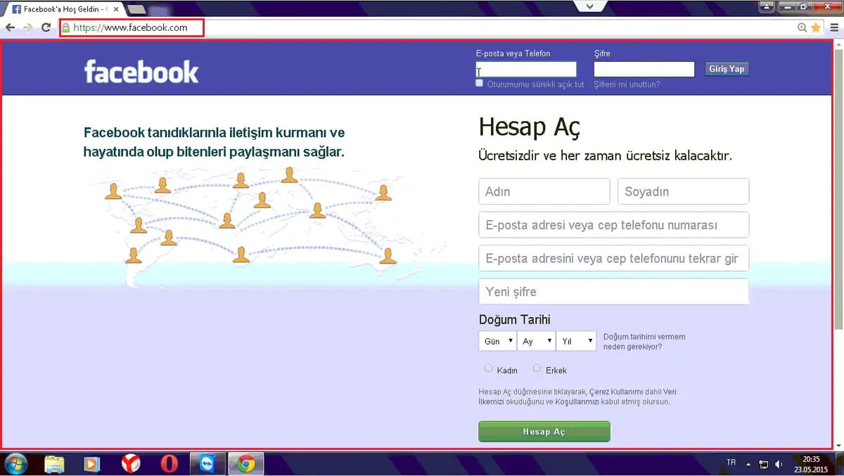The width and height of the screenshot is (844, 476).
Task: Click the address bar URL
Action: [131, 28]
